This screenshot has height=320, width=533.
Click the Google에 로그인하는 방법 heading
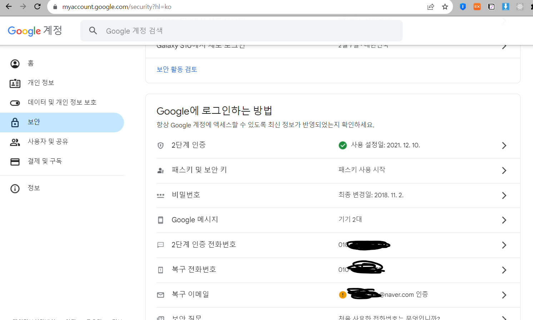tap(214, 111)
